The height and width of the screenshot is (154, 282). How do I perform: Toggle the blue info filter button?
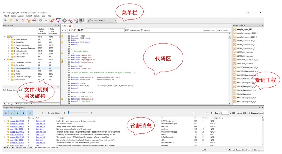24,113
